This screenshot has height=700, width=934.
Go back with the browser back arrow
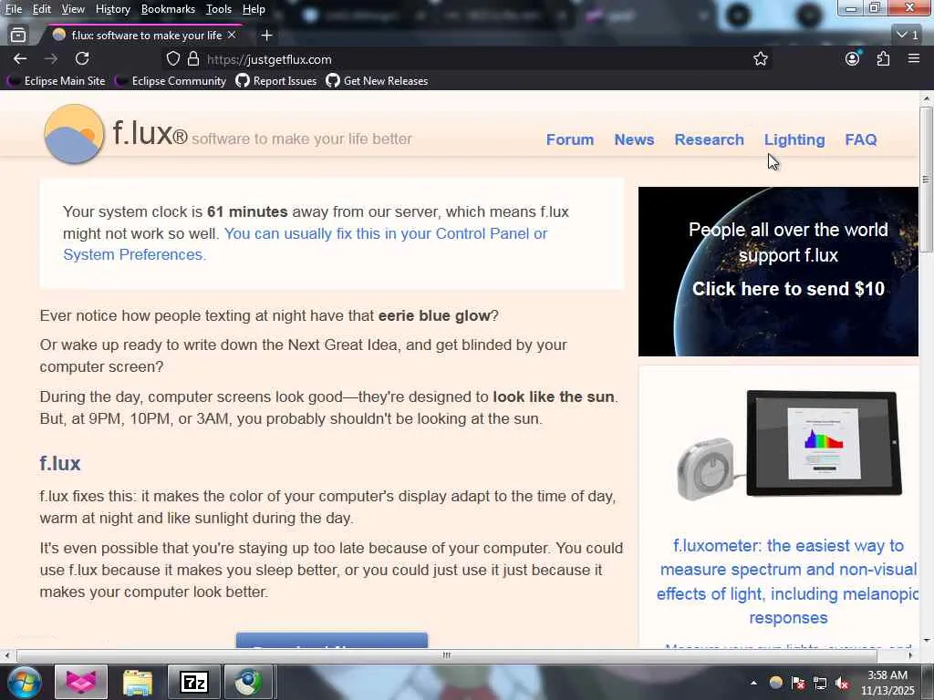tap(20, 59)
